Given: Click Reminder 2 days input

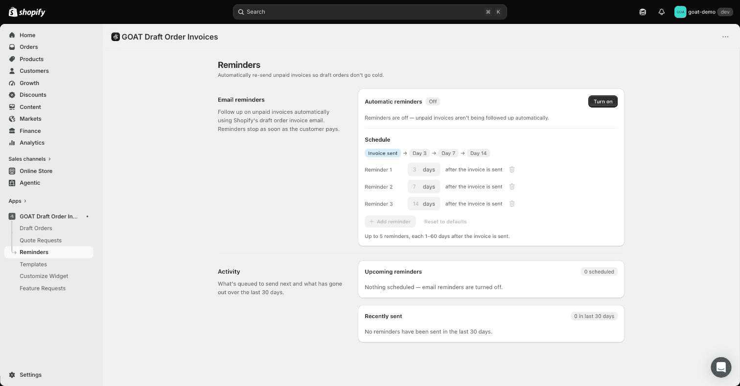Looking at the screenshot, I should pos(424,187).
